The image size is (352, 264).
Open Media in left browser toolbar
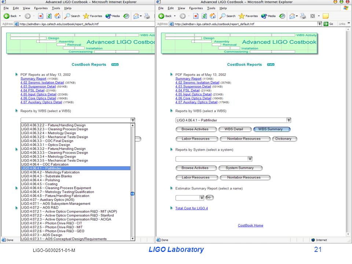pyautogui.click(x=113, y=16)
